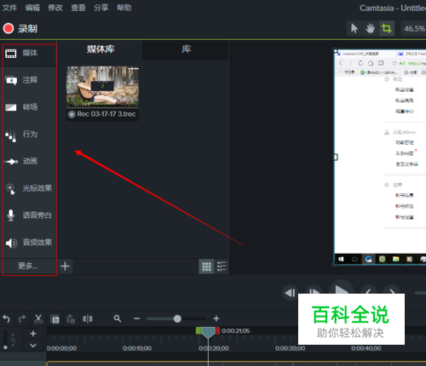Open the 文件 menu
Screen dimensions: 426x366
pos(9,8)
